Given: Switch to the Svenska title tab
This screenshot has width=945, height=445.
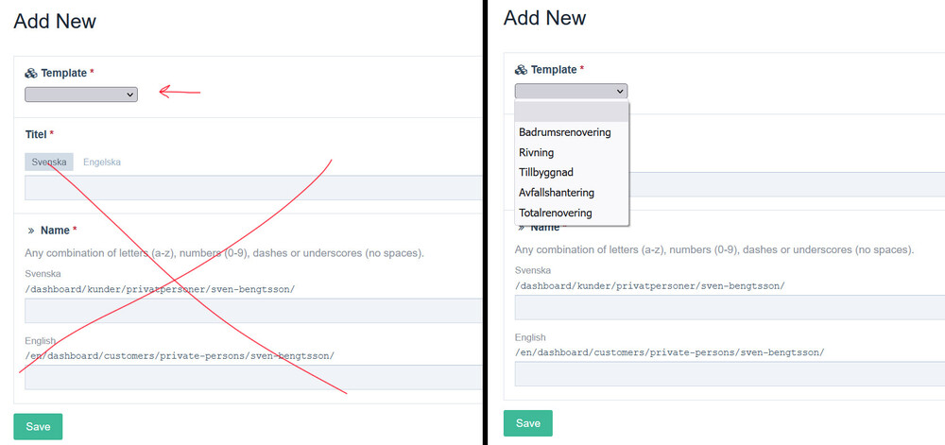Looking at the screenshot, I should pyautogui.click(x=49, y=162).
